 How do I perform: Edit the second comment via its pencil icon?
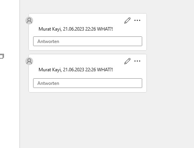click(127, 61)
